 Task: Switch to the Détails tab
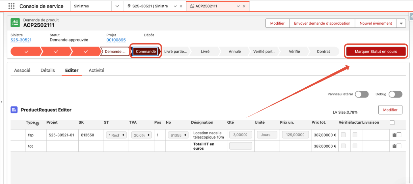(x=48, y=70)
